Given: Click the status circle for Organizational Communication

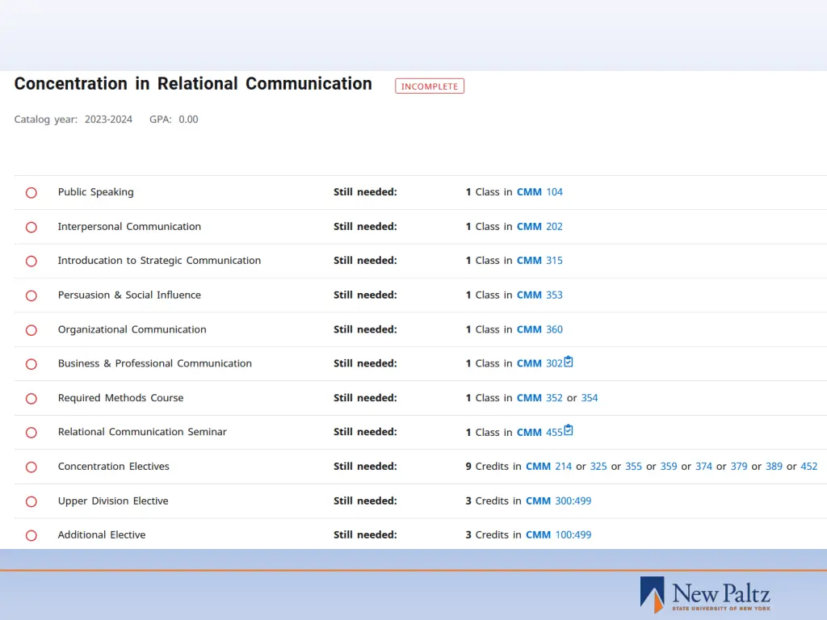Looking at the screenshot, I should [31, 330].
